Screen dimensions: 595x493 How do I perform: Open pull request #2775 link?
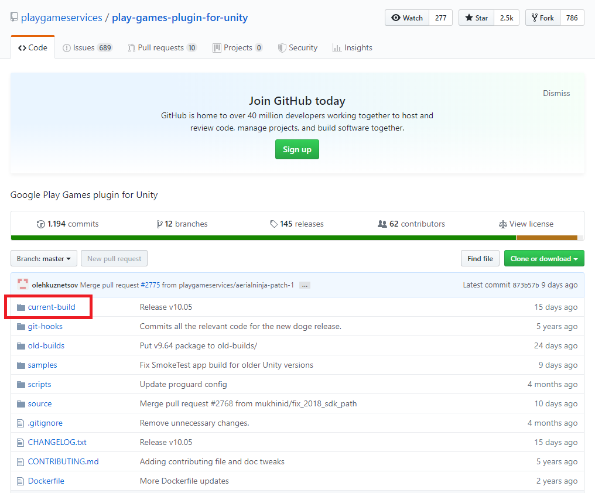[151, 285]
